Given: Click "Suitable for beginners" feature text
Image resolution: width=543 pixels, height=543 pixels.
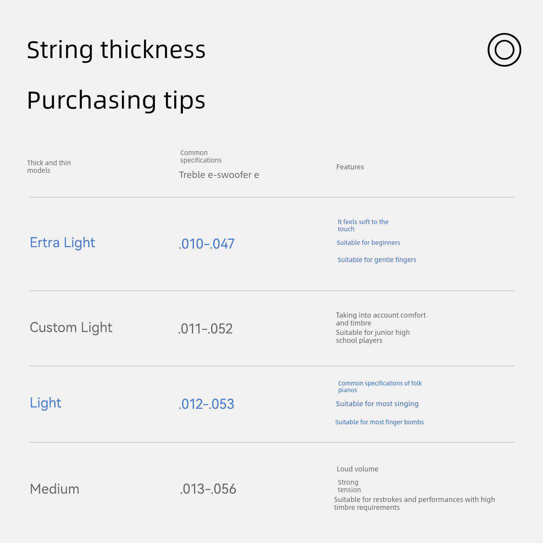Looking at the screenshot, I should (x=368, y=243).
